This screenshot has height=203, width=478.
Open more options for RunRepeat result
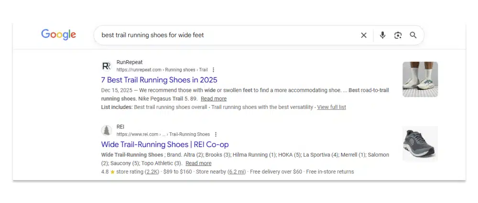(213, 70)
